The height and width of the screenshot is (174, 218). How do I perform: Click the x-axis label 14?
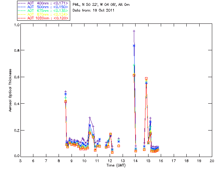(x=136, y=161)
